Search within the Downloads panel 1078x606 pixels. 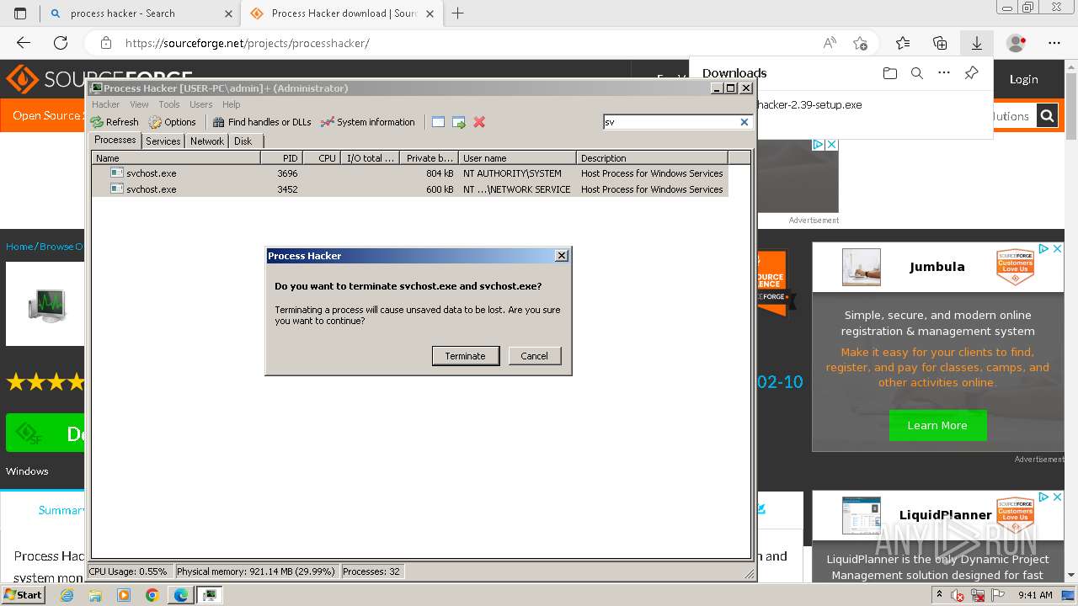click(917, 73)
